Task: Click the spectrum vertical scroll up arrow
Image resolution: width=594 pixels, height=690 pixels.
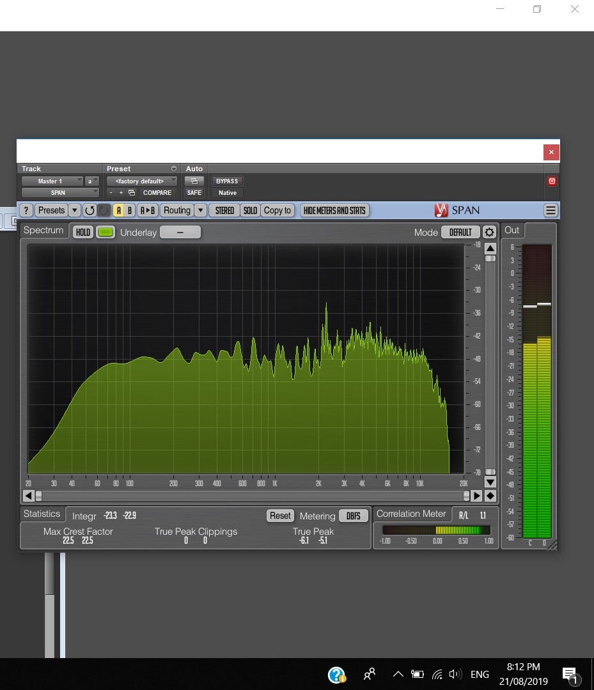Action: pos(490,249)
